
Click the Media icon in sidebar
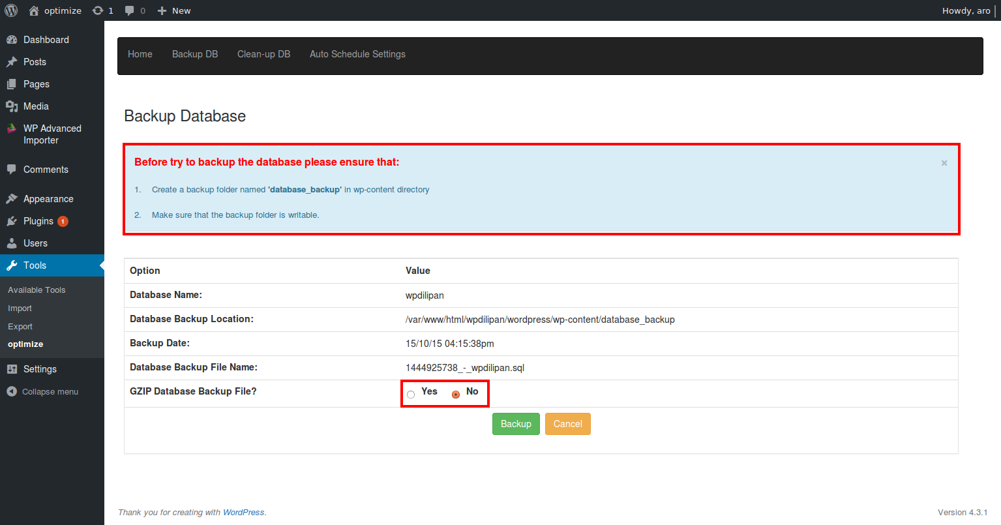point(12,106)
